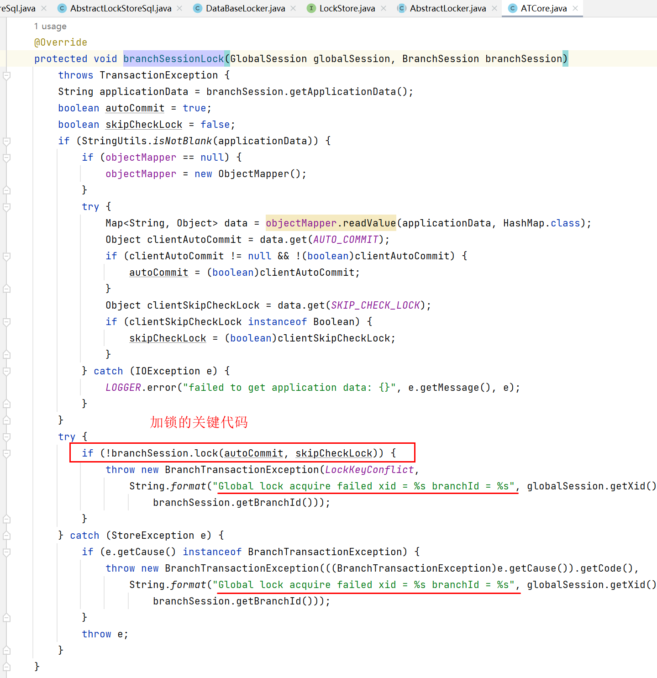Click the getCode() call
This screenshot has width=657, height=678.
point(606,568)
